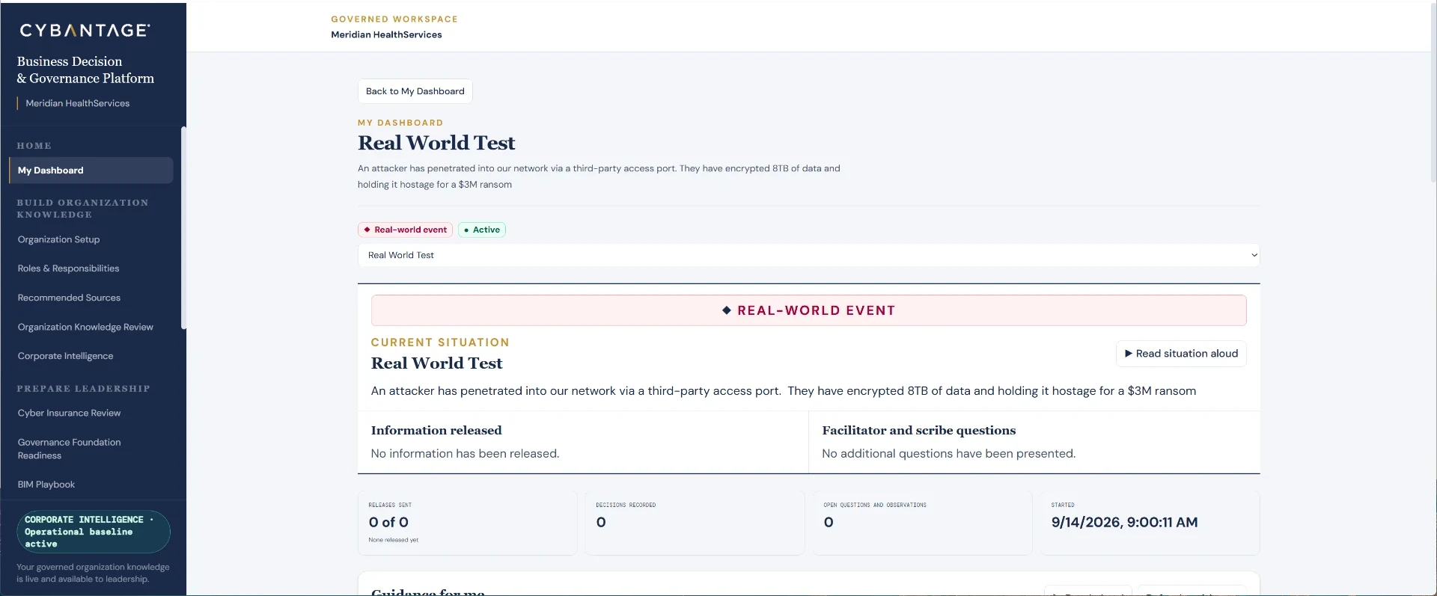Click the Decisions Recorded card
The image size is (1437, 596).
click(695, 523)
